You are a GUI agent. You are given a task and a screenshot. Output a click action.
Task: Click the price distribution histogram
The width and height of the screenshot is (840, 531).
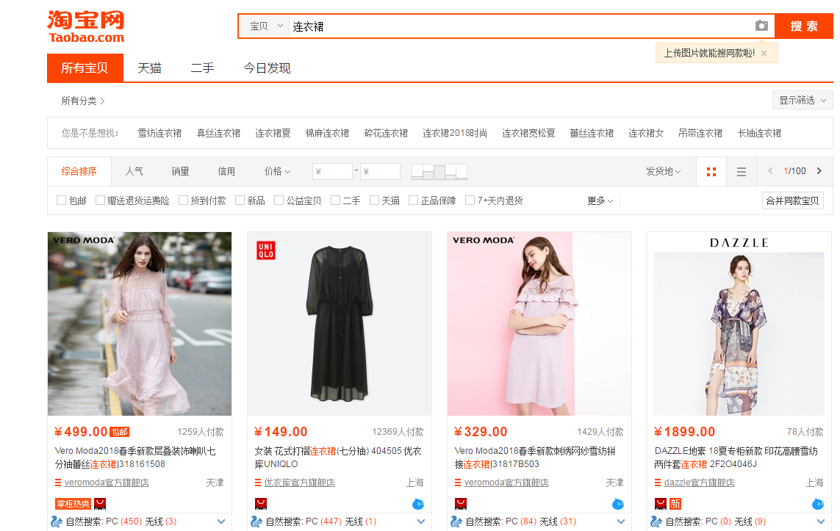pyautogui.click(x=439, y=171)
